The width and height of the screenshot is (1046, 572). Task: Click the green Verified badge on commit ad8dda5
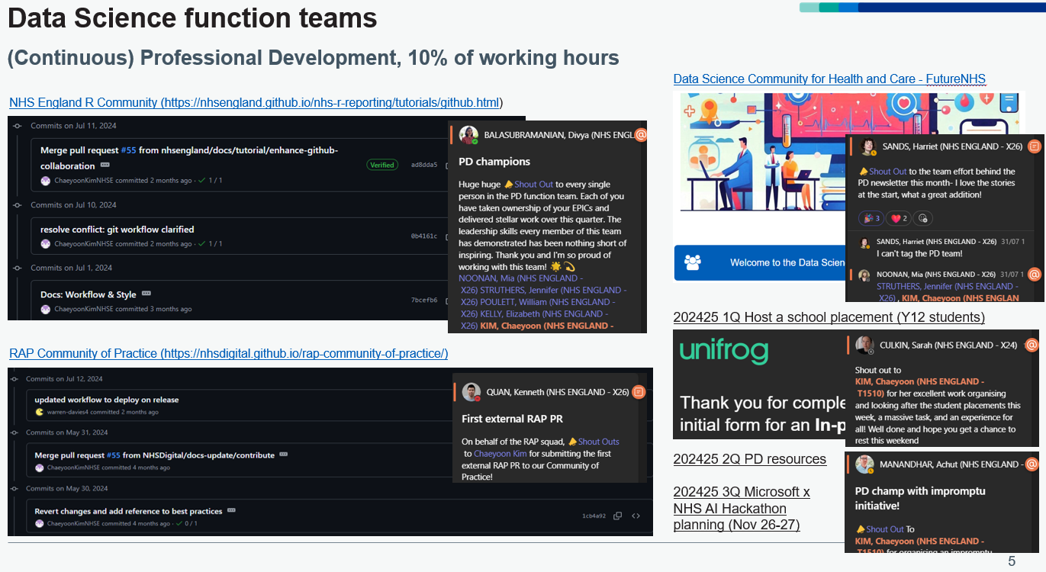(x=381, y=165)
